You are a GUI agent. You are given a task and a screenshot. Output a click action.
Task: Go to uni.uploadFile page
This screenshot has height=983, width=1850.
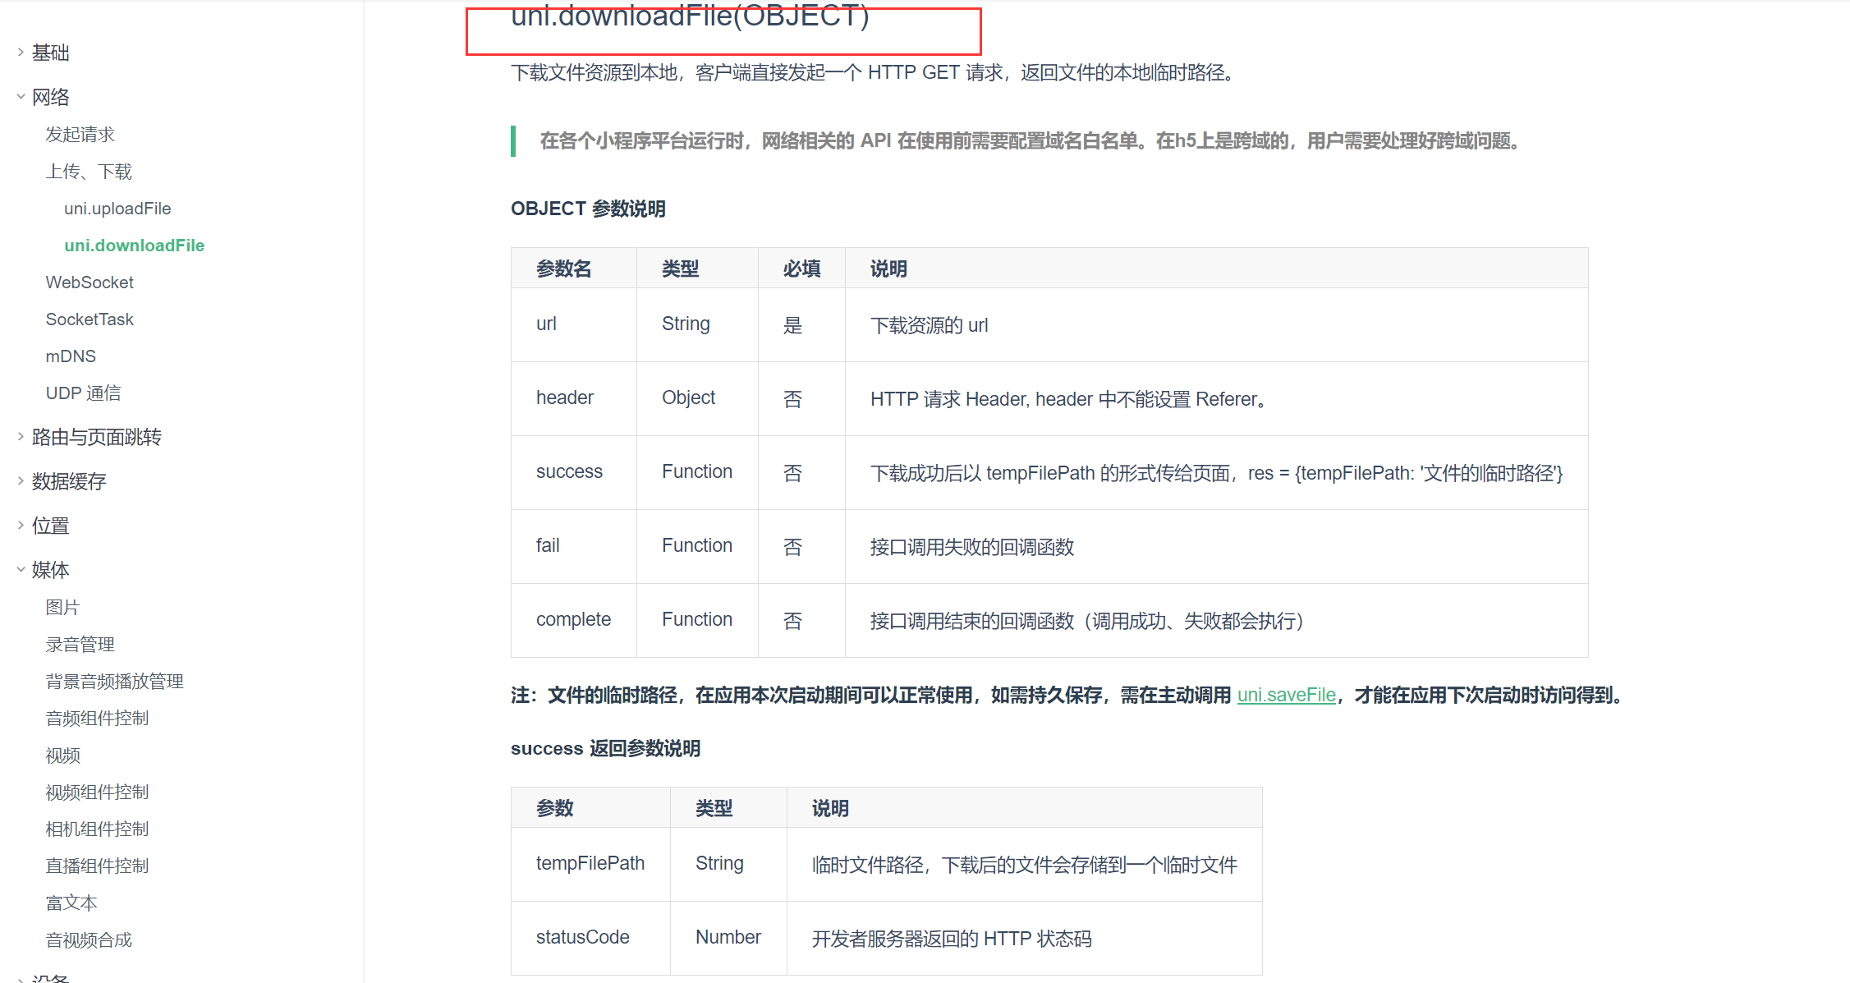[117, 209]
